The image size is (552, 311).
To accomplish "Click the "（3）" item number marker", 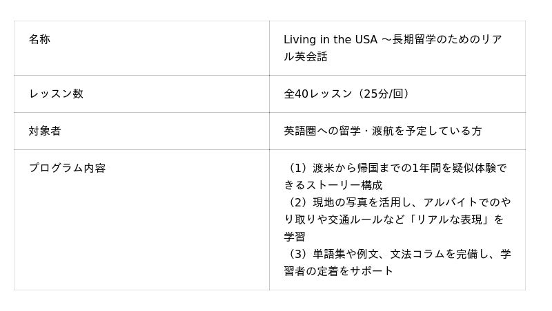I will click(297, 254).
